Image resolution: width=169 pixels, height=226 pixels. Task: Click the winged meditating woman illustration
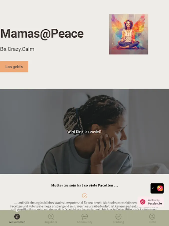(x=129, y=34)
